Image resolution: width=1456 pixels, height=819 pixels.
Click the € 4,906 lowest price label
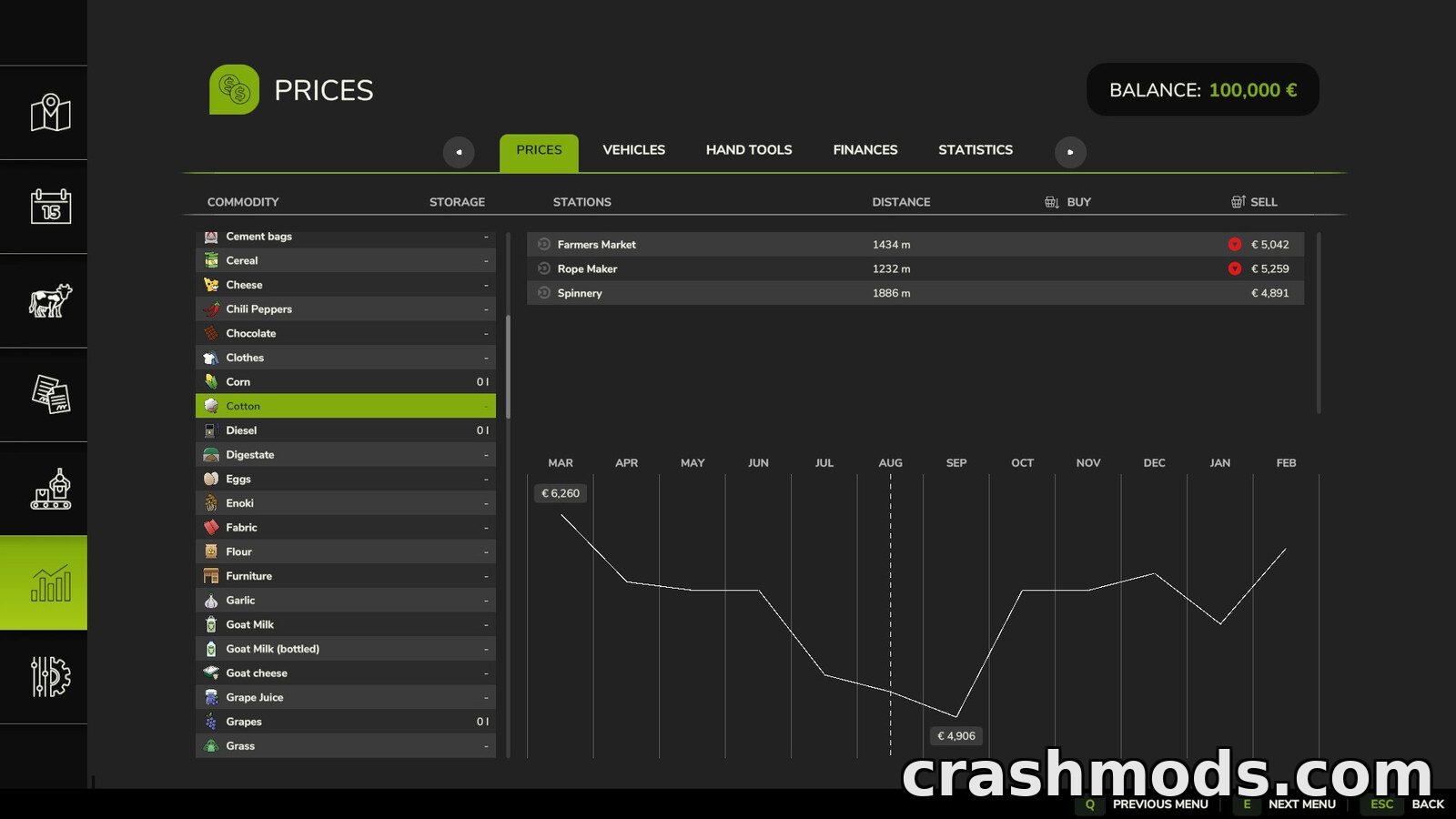(x=956, y=736)
